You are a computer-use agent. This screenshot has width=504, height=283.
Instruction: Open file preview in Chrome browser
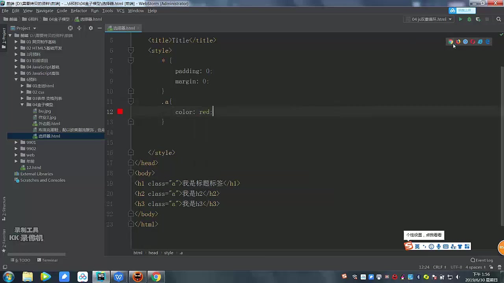[451, 42]
